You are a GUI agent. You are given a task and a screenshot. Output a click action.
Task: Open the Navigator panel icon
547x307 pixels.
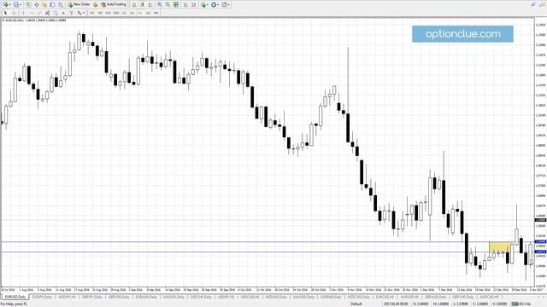point(44,4)
